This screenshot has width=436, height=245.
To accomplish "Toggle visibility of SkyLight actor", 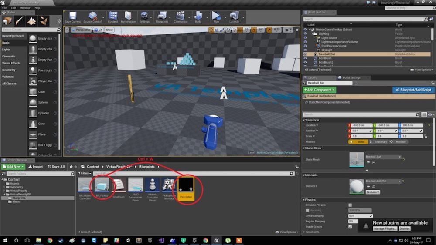I will point(305,50).
